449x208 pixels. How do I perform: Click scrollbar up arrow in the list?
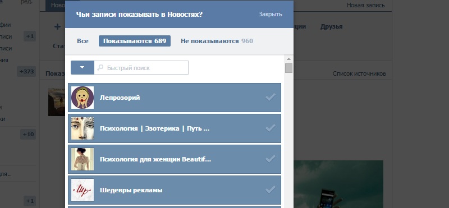point(288,59)
